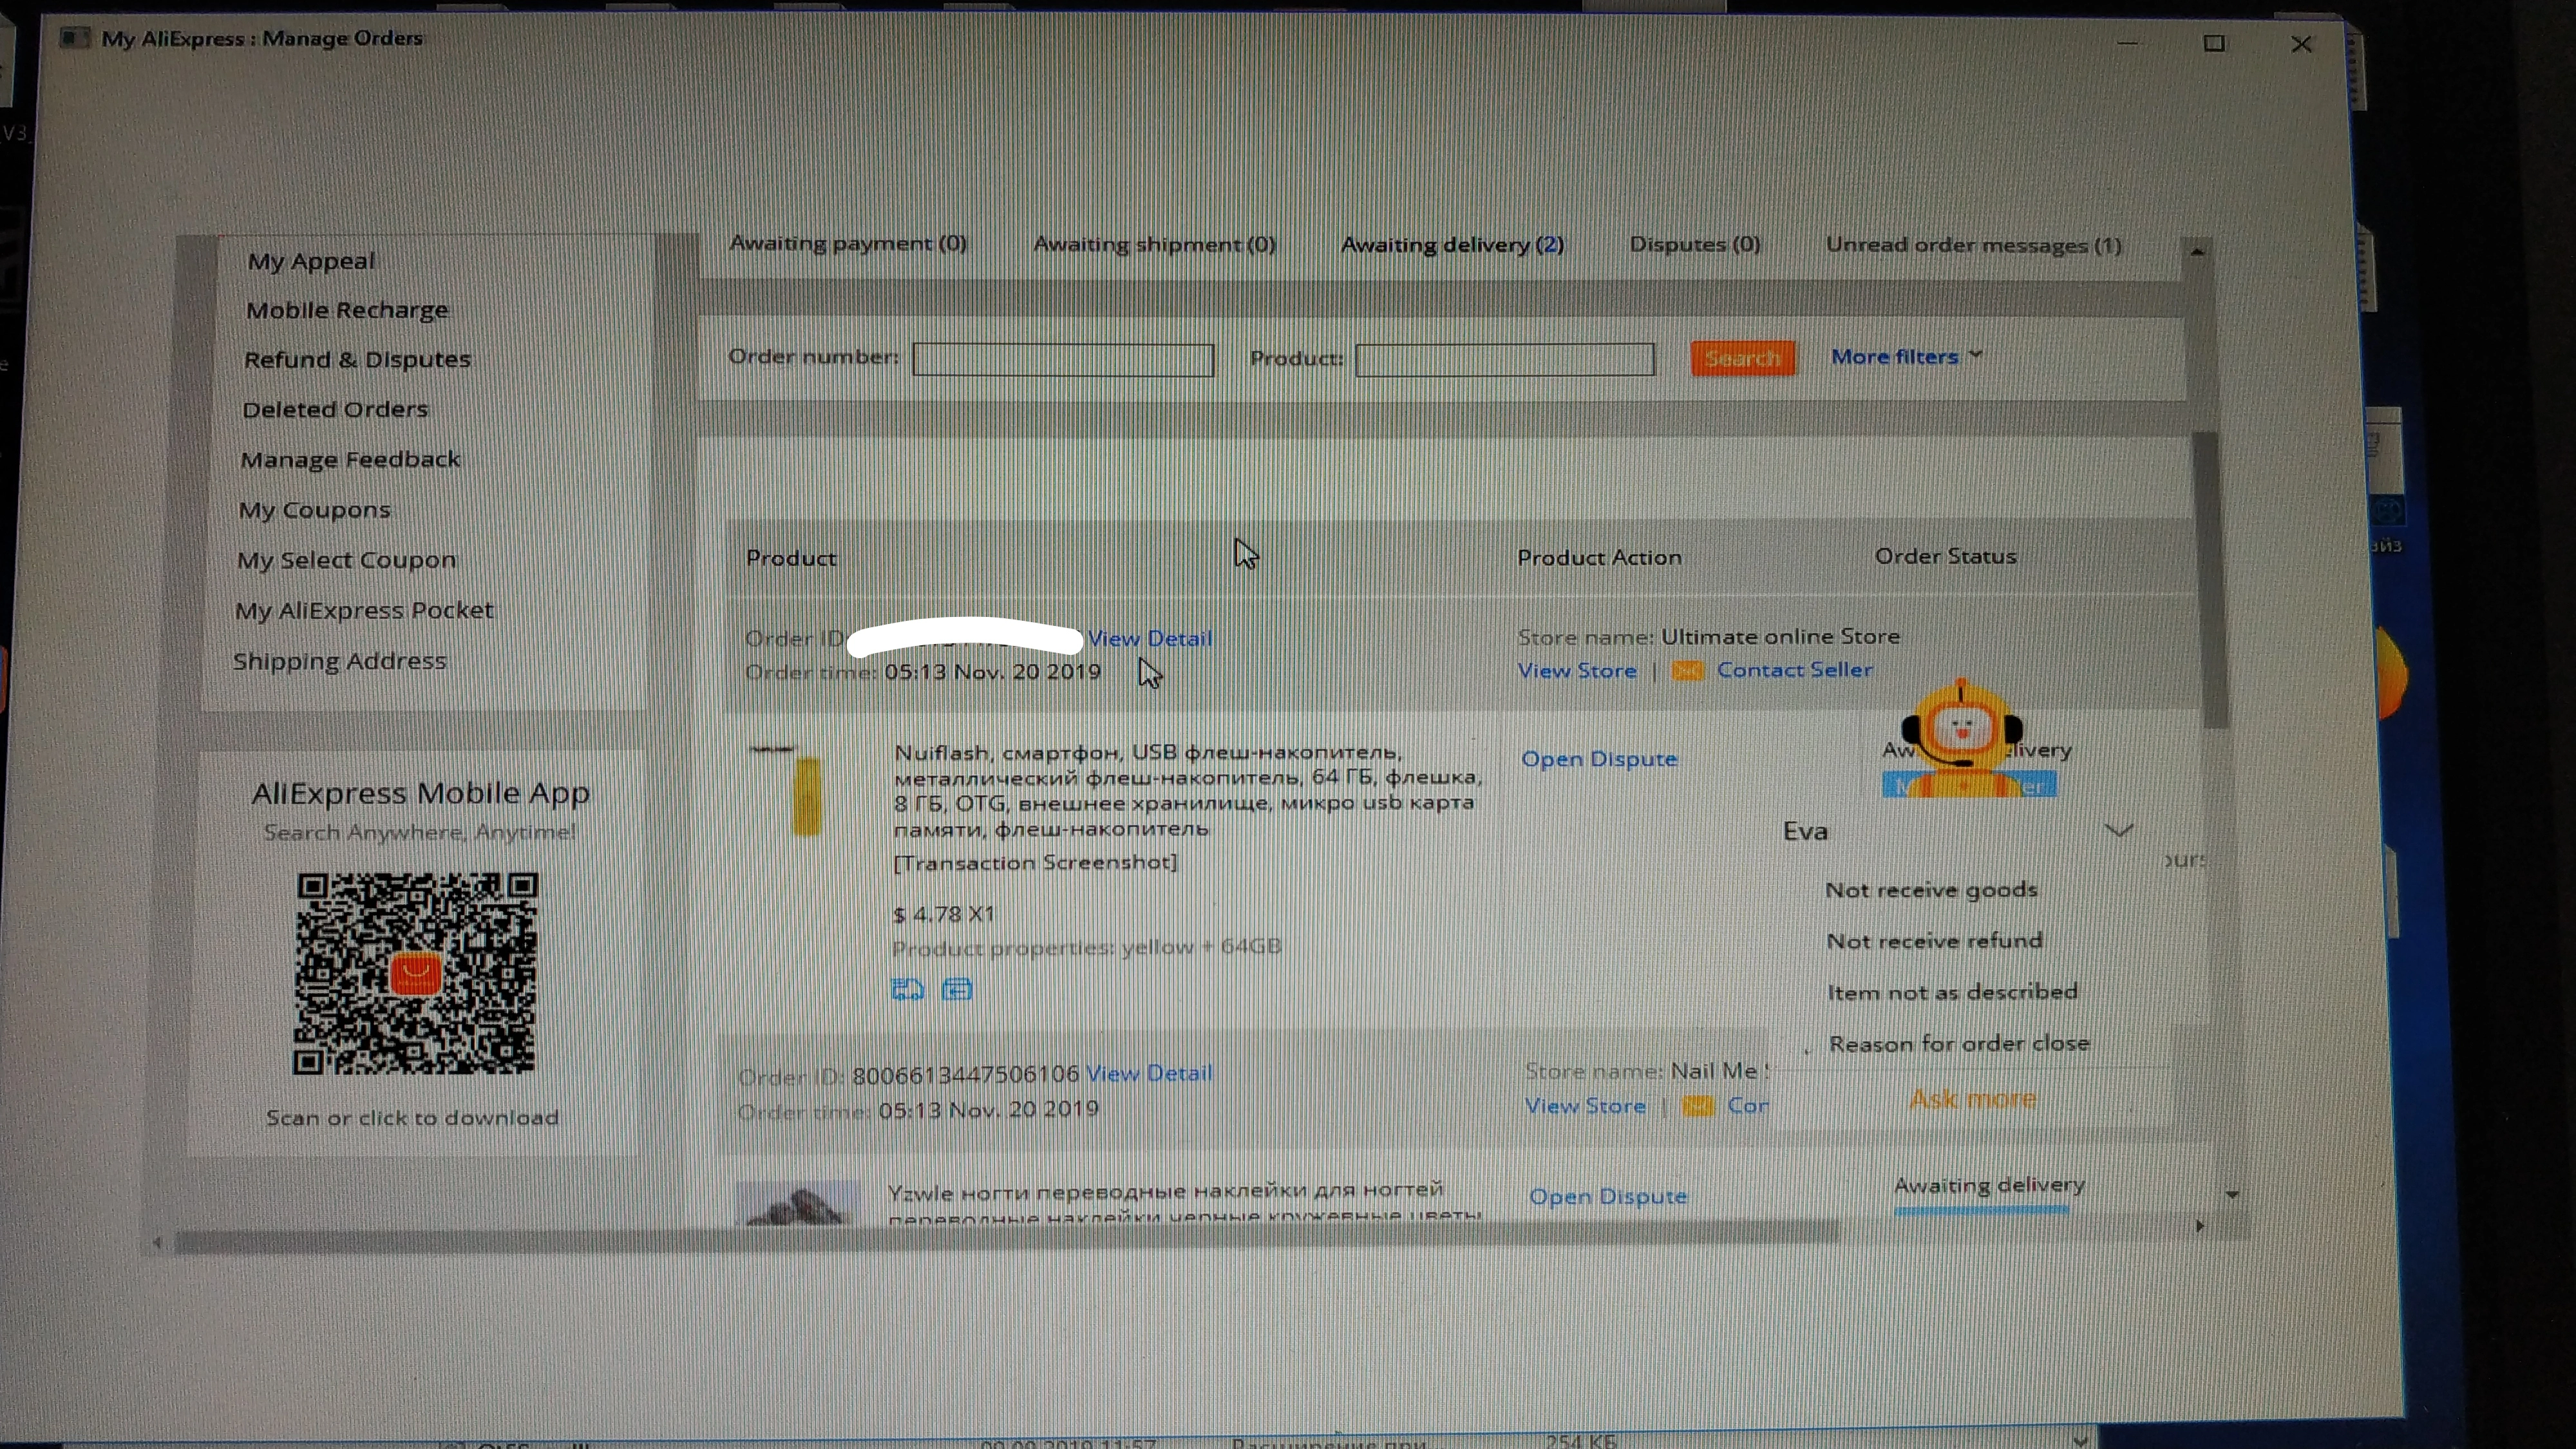Click the "Scan or click to download" caption

tap(412, 1117)
